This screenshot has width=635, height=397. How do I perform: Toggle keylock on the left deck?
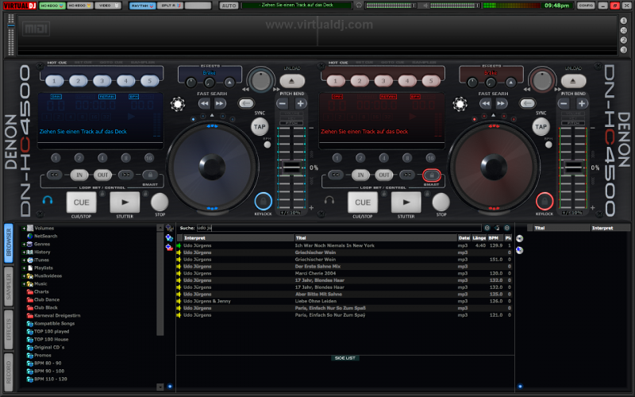coord(264,201)
